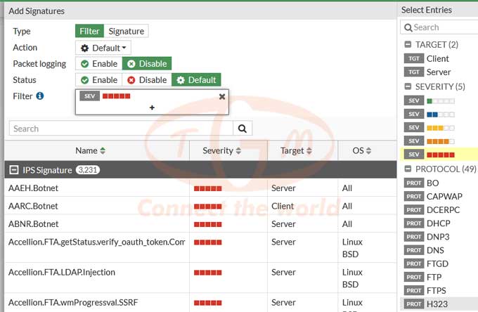Screen dimensions: 478x312
Task: Set Status to Disable
Action: tap(147, 80)
